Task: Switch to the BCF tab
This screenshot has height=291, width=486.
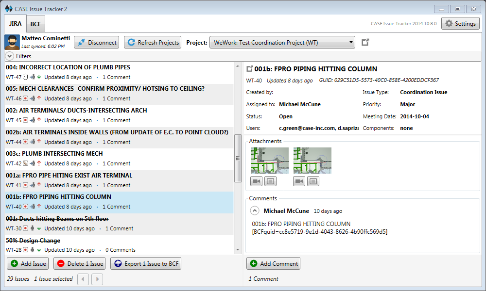Action: (35, 24)
